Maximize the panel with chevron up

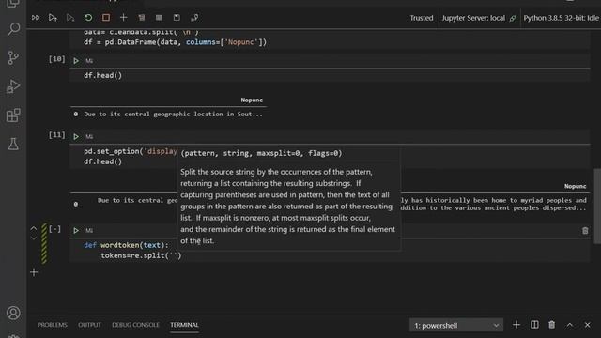click(x=570, y=325)
